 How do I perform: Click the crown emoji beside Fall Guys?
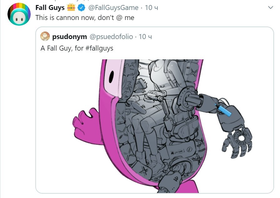tap(71, 7)
